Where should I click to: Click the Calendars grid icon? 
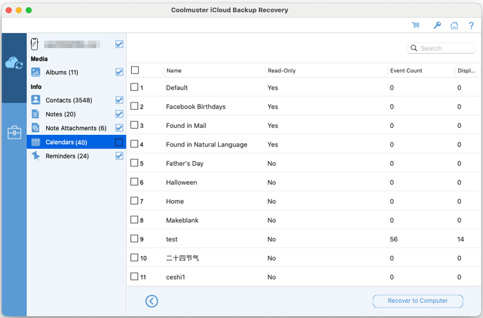(x=36, y=142)
